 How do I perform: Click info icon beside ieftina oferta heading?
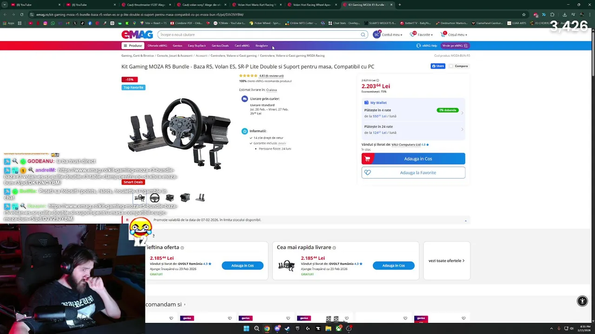182,248
